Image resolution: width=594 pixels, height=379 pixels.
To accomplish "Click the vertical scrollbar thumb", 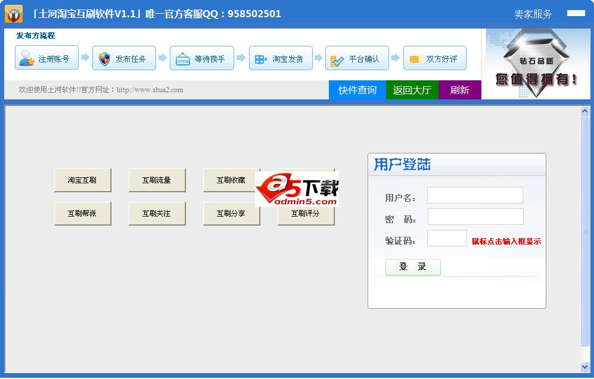I will pos(584,231).
